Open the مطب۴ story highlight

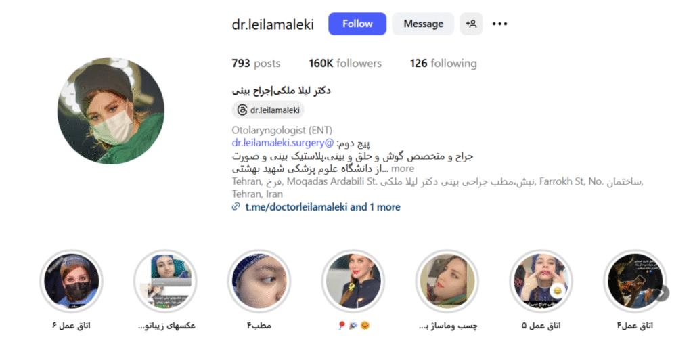tap(259, 281)
